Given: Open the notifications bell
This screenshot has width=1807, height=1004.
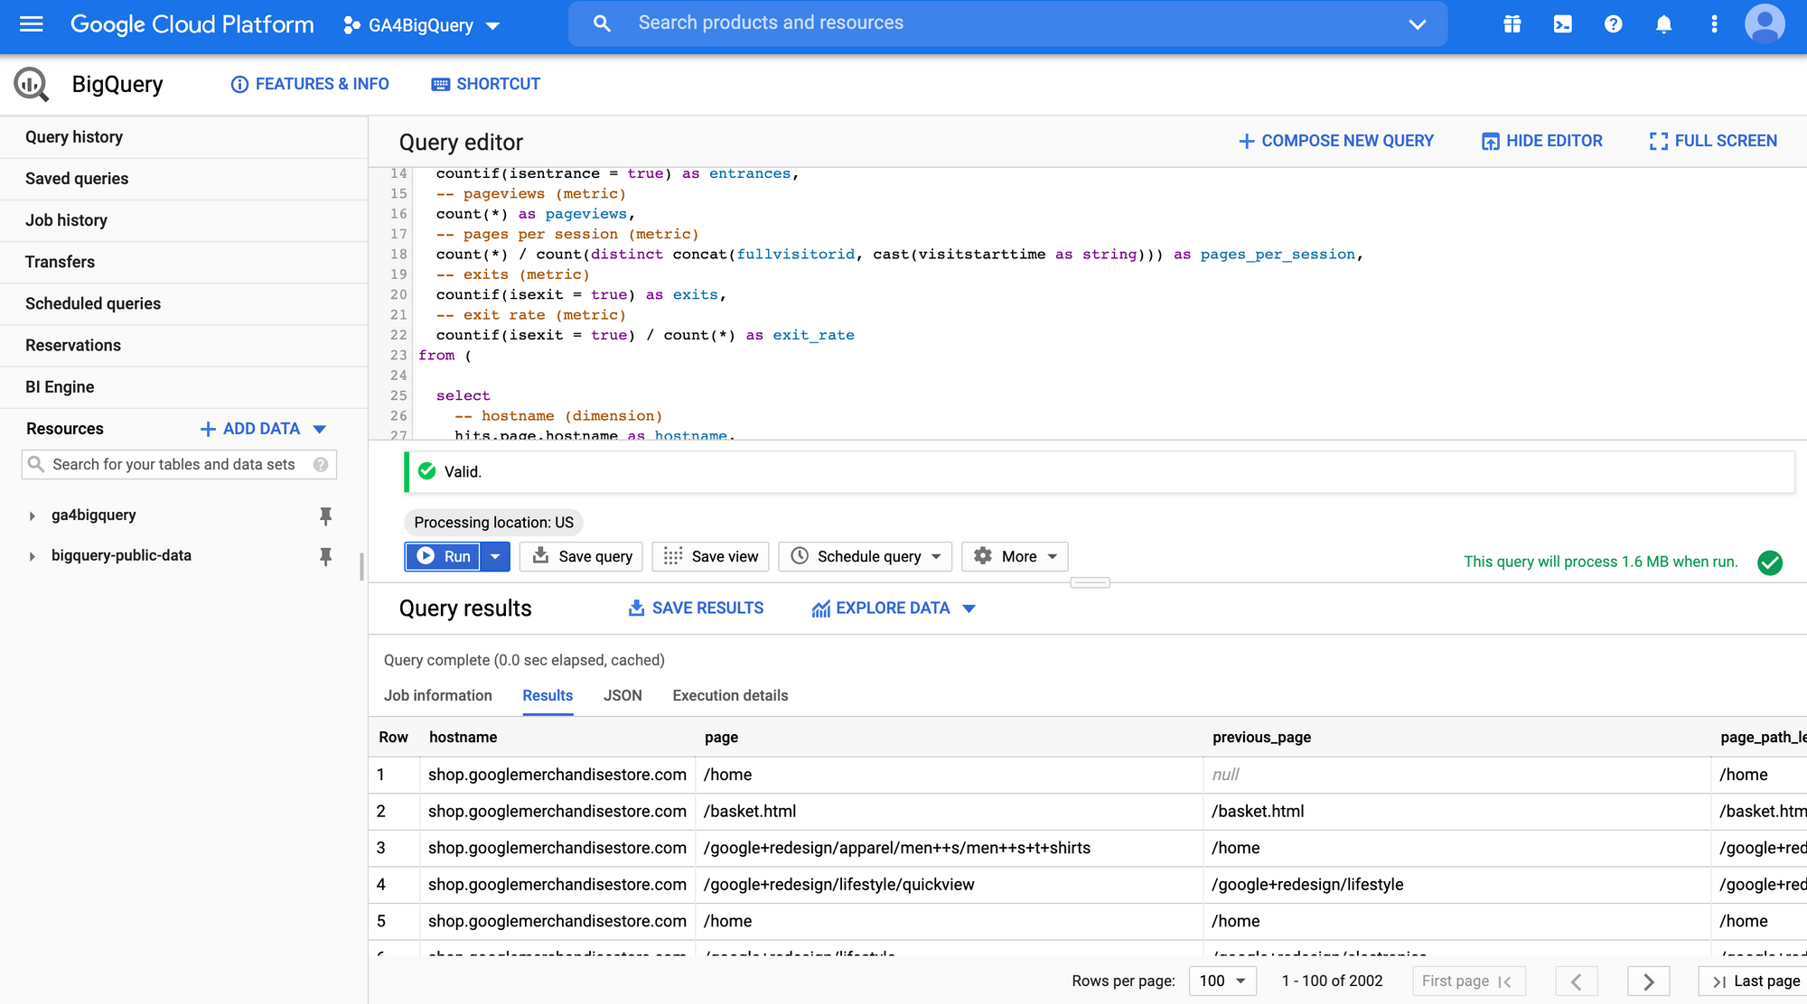Looking at the screenshot, I should click(x=1664, y=24).
